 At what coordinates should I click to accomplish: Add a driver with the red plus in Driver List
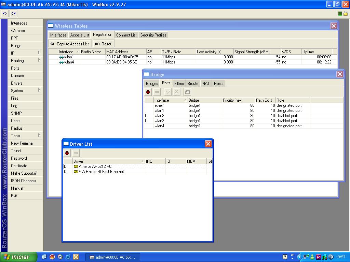pos(67,153)
